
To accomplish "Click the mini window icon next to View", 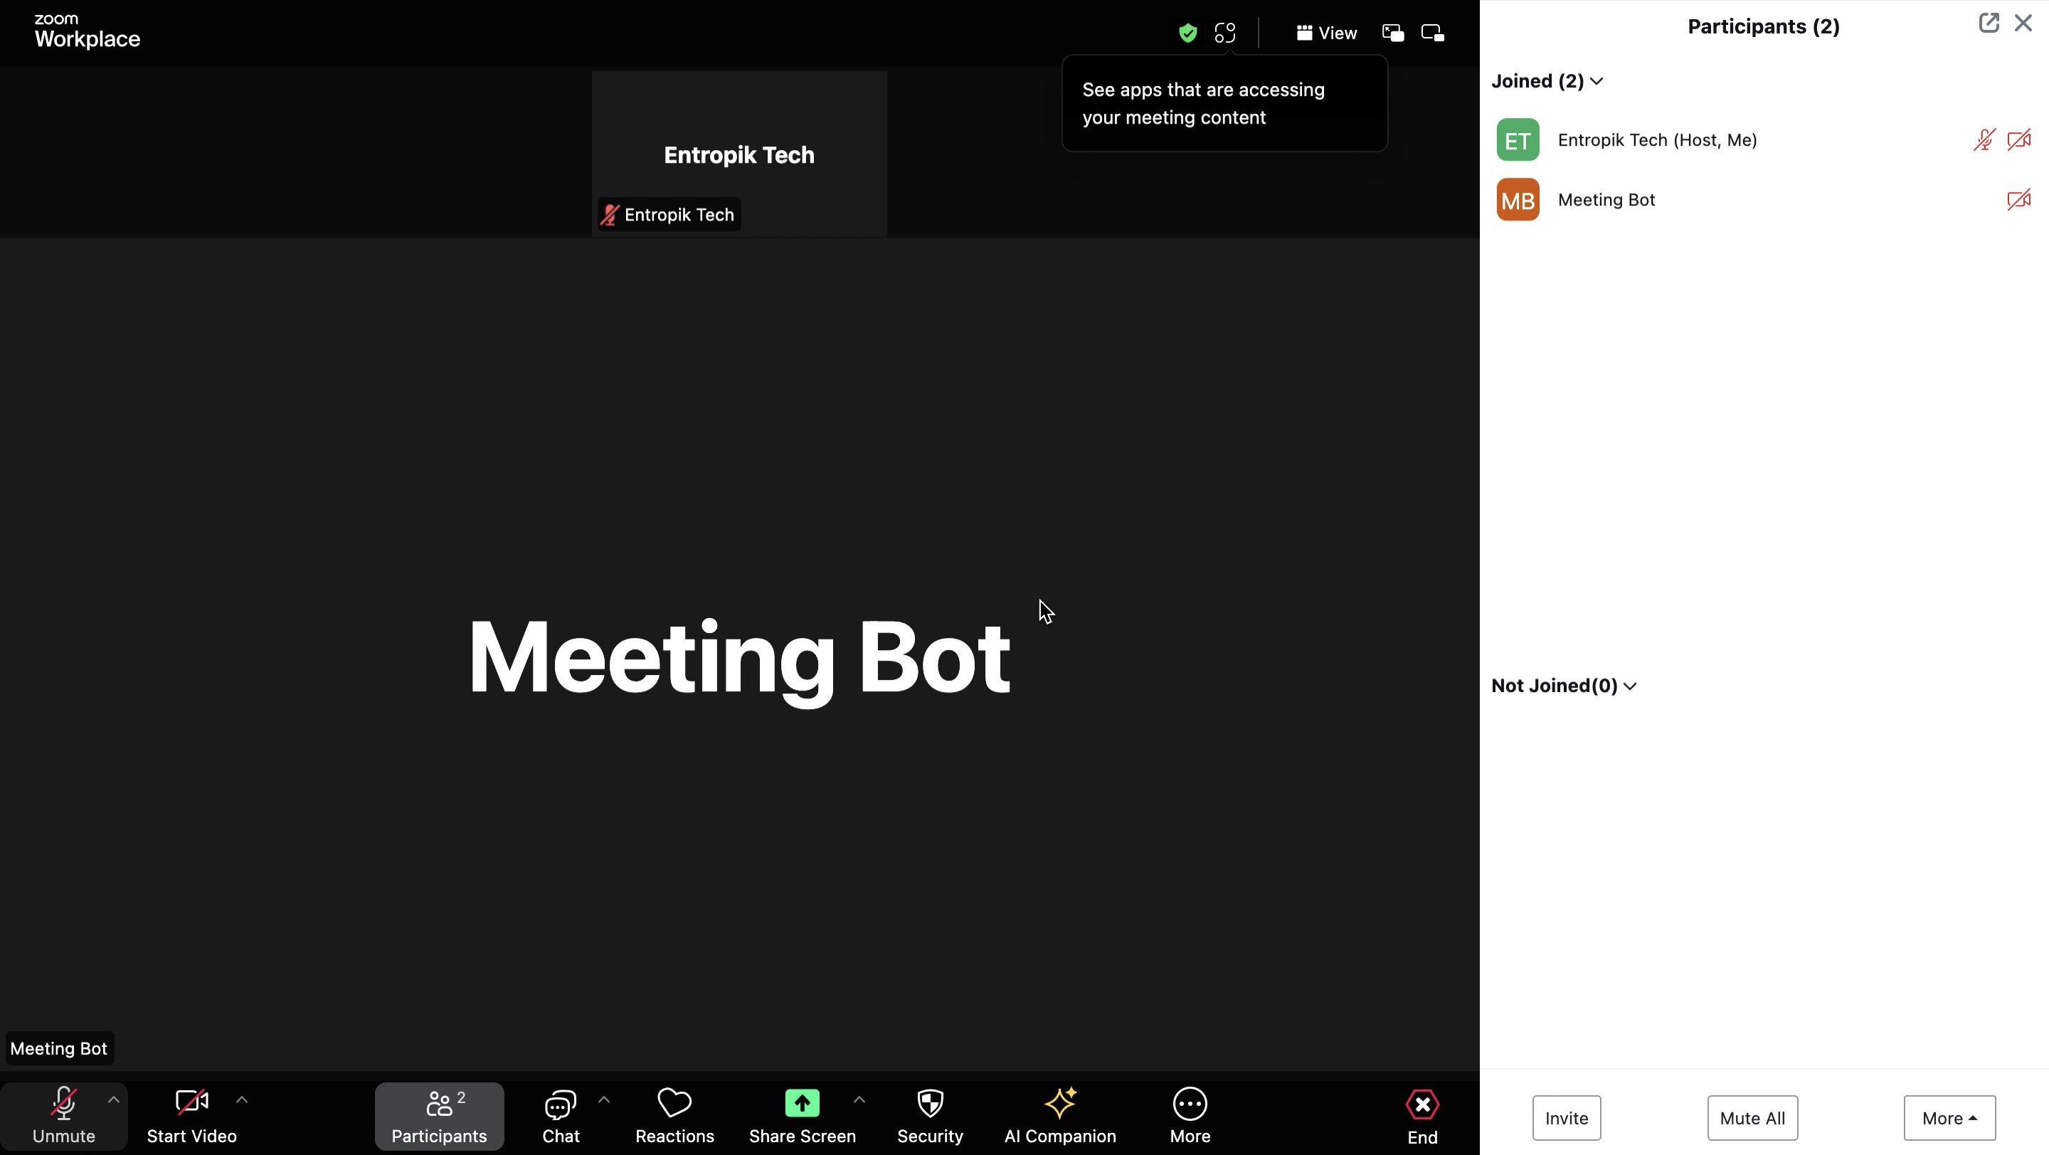I will point(1393,33).
